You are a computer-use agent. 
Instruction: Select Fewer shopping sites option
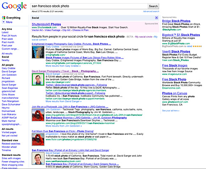click(13, 162)
